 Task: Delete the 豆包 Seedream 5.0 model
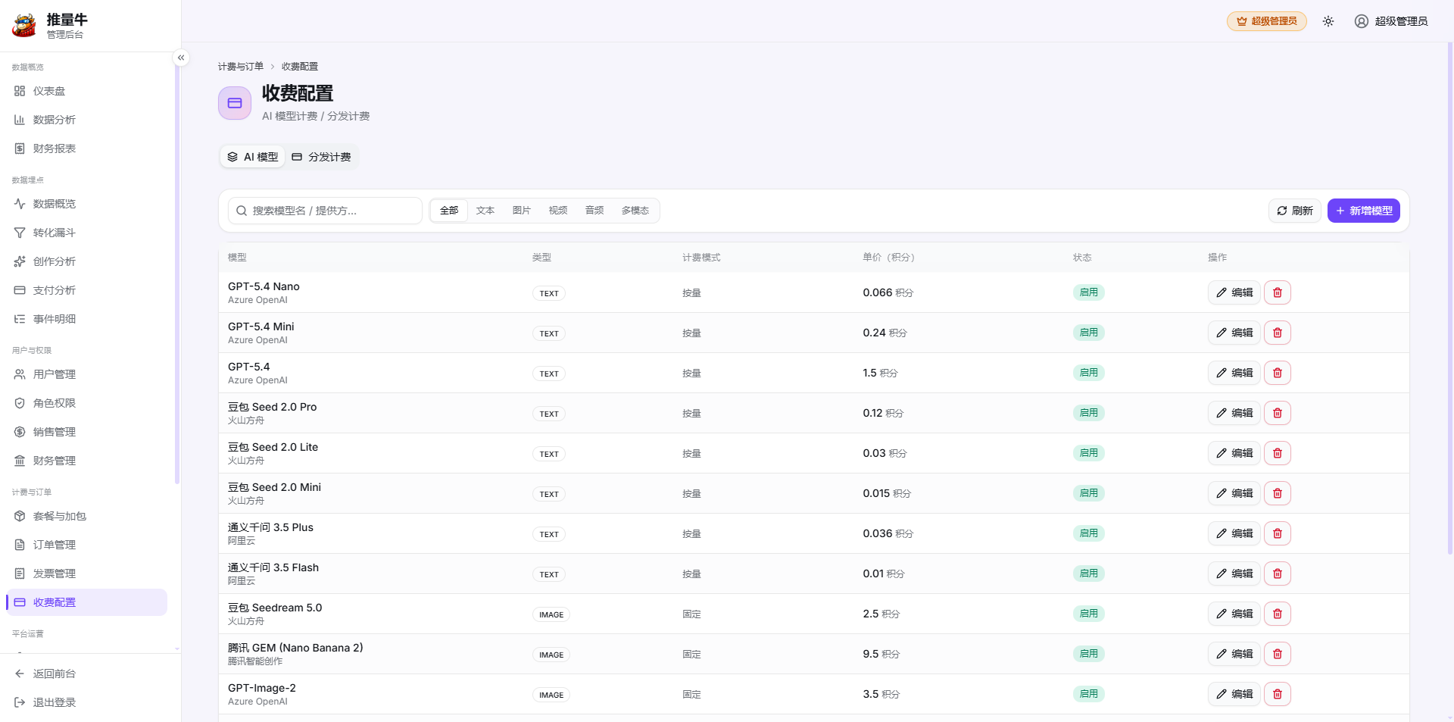(x=1278, y=614)
